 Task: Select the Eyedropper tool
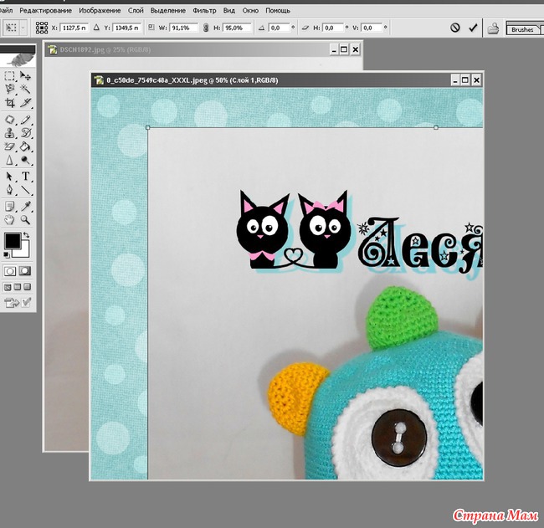(x=26, y=205)
